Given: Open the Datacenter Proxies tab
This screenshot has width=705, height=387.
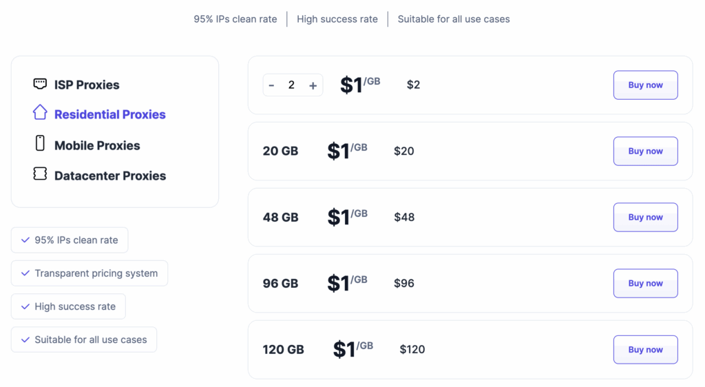Looking at the screenshot, I should click(x=110, y=176).
